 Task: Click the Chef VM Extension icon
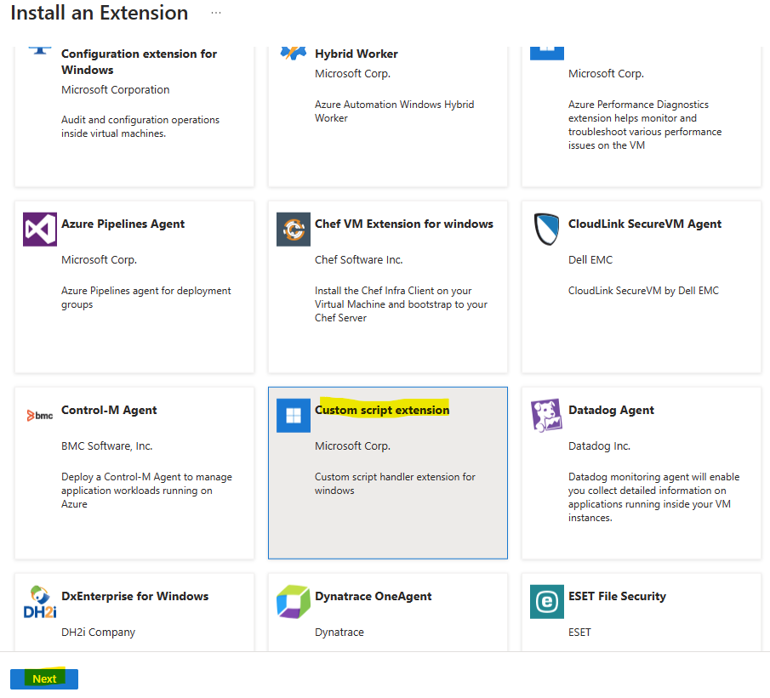[294, 230]
